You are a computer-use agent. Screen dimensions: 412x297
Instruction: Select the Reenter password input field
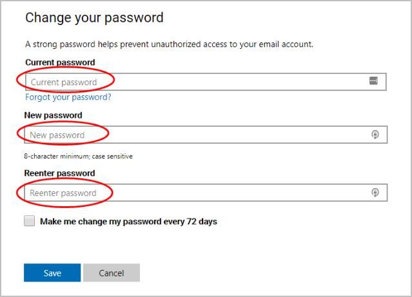tap(193, 193)
